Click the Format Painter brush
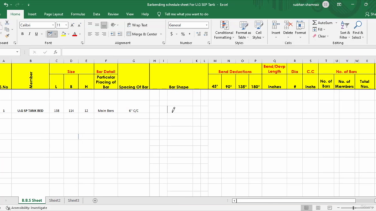Screen dimensions: 376x211 click(7, 36)
